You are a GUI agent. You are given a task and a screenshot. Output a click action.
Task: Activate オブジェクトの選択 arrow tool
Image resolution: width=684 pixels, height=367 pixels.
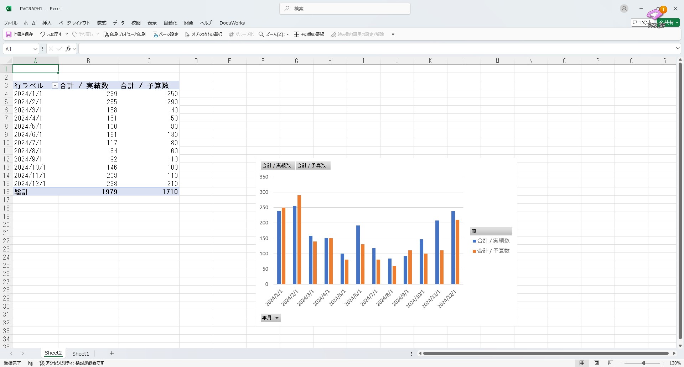coord(187,34)
